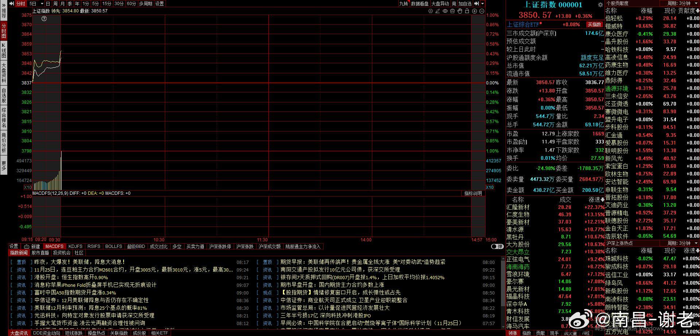
Task: Sort by 涨速 column in sector list
Action: pyautogui.click(x=596, y=199)
